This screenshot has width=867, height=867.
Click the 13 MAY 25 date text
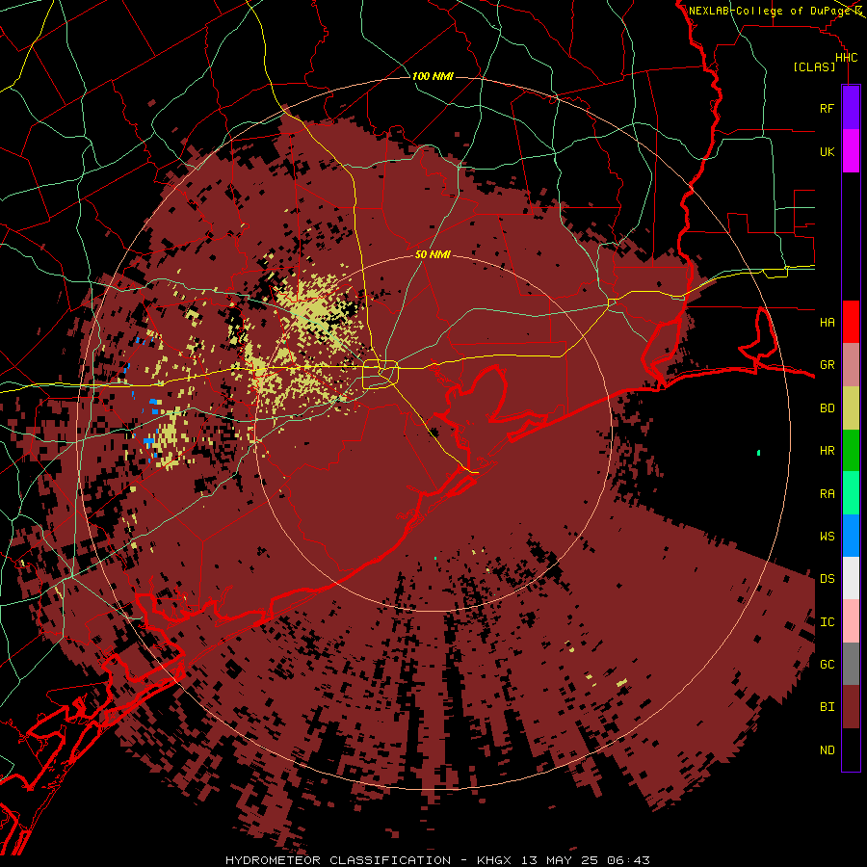[559, 860]
